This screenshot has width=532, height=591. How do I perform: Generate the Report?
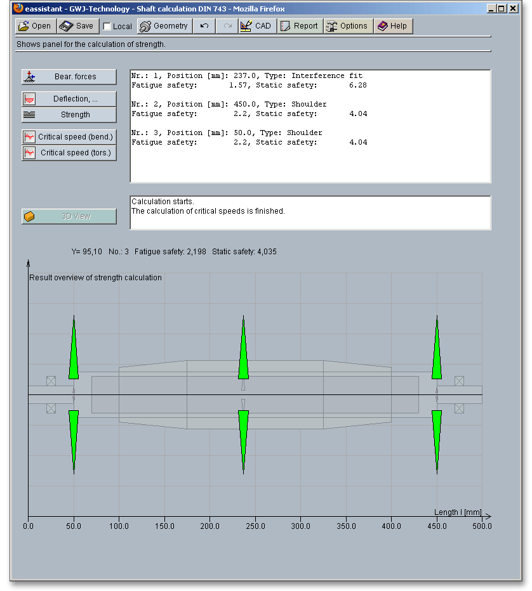299,26
